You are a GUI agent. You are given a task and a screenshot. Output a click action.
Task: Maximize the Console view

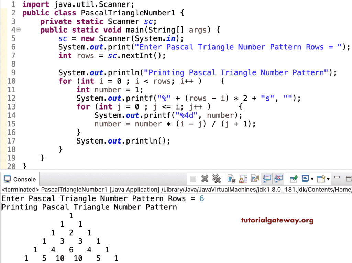coord(349,179)
